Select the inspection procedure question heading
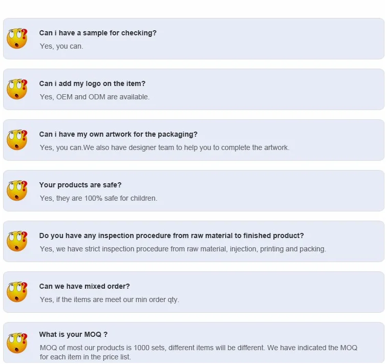The width and height of the screenshot is (386, 364). 171,235
